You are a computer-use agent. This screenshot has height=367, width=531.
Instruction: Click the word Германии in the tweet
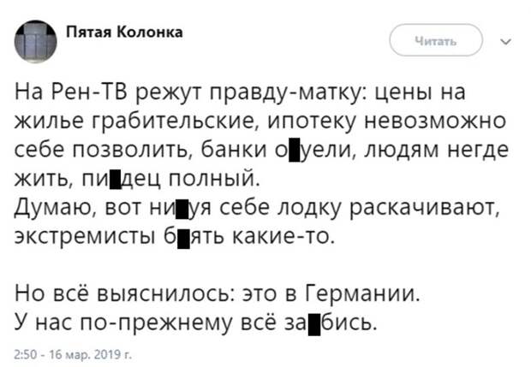[x=362, y=293]
